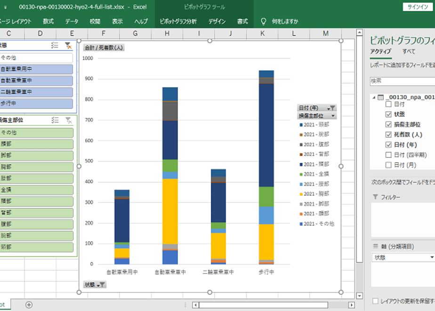Select the column K header
Screen dimensions: 435x311
(x=262, y=33)
